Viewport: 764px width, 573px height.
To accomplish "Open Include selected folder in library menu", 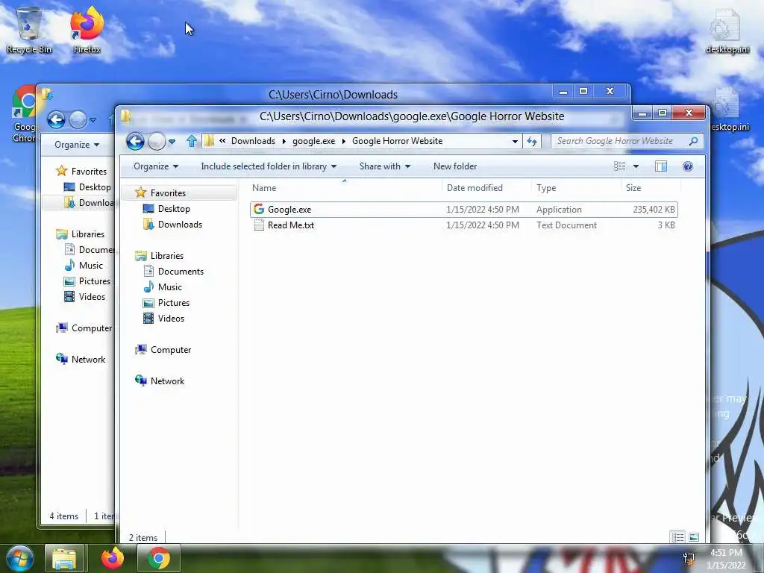I will tap(269, 166).
